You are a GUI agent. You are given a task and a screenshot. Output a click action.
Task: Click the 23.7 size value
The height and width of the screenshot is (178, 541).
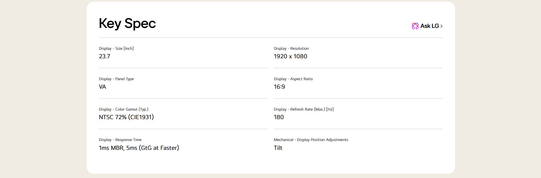[104, 56]
